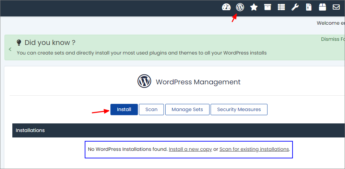The width and height of the screenshot is (345, 169).
Task: Open the archive box backups icon
Action: [267, 7]
